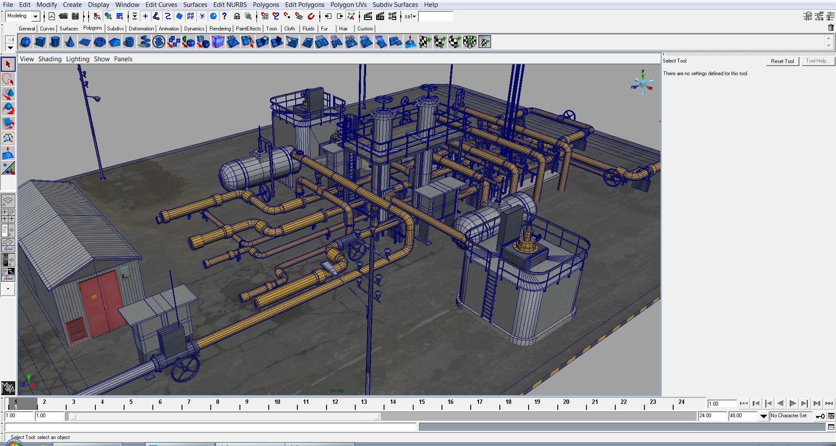Screen dimensions: 836x446
Task: Select the Lasso selection tool
Action: click(8, 79)
